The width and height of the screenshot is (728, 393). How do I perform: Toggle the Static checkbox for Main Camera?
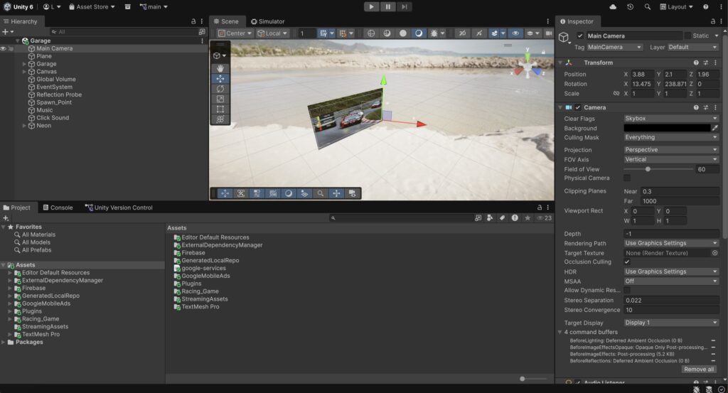coord(687,36)
